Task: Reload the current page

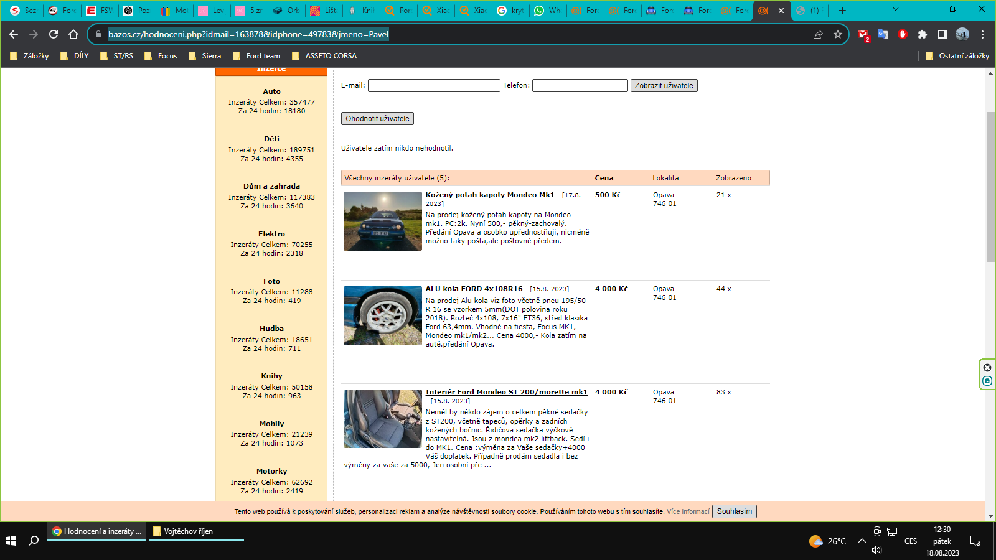Action: (54, 34)
